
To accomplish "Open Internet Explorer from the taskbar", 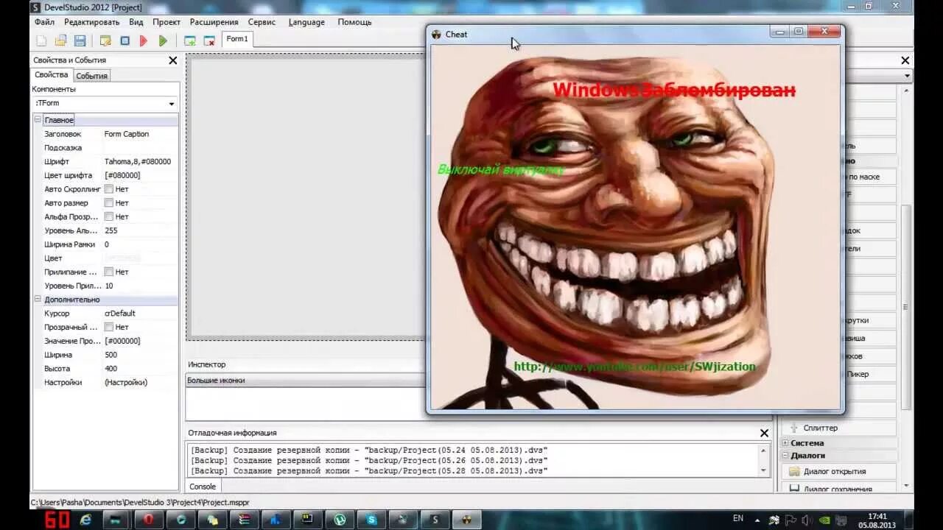I will click(x=85, y=520).
